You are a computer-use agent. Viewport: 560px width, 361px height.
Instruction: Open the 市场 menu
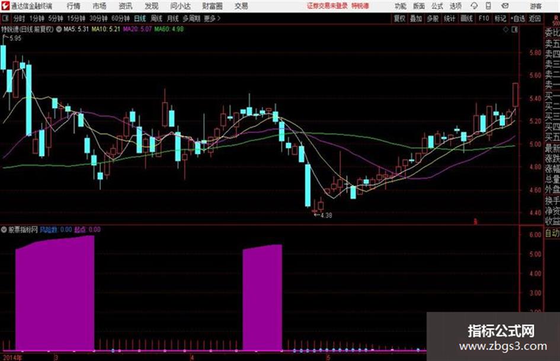pos(100,6)
